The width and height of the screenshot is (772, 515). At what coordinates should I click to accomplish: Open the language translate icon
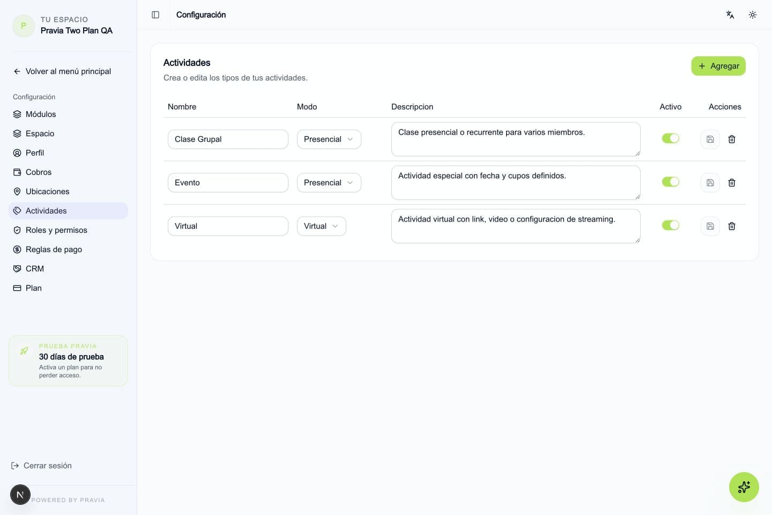click(730, 15)
